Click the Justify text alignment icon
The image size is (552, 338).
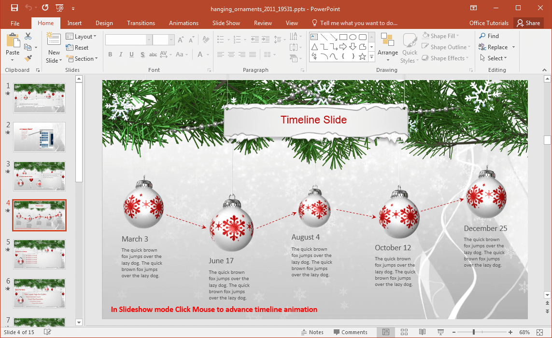pyautogui.click(x=253, y=54)
